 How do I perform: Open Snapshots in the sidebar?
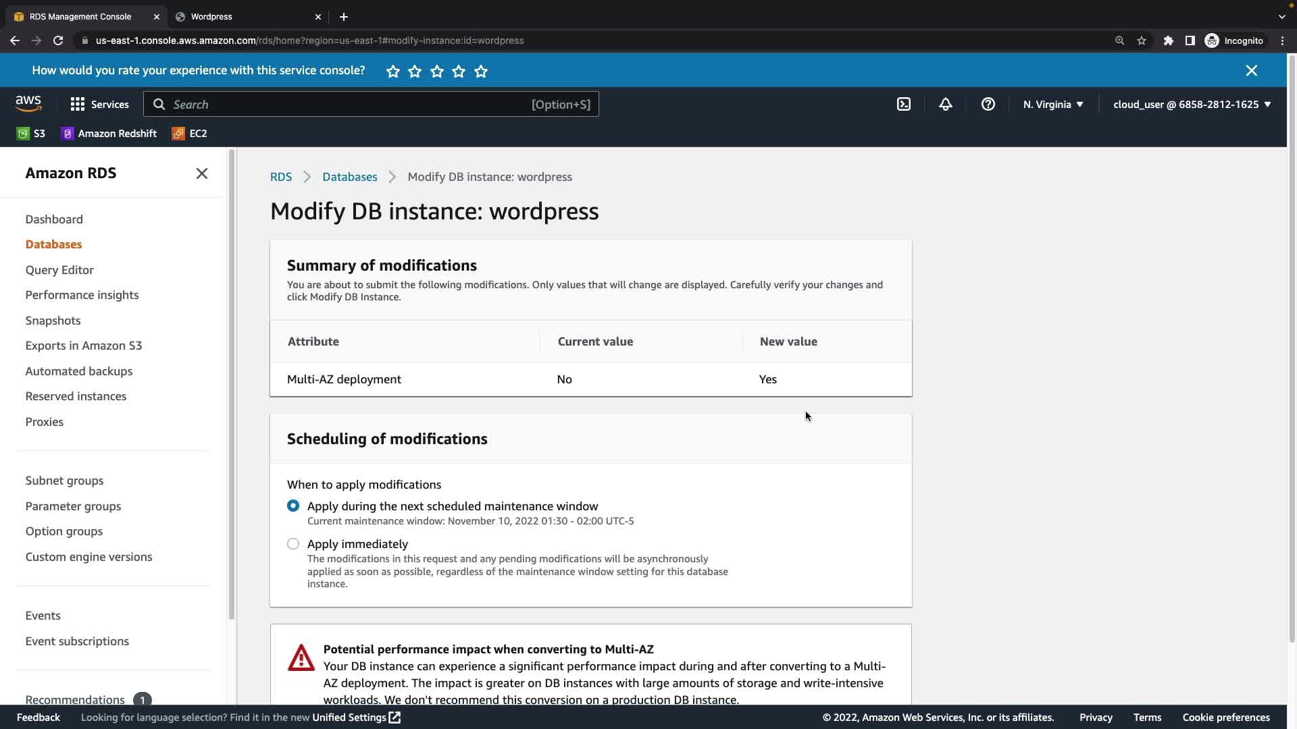tap(53, 321)
